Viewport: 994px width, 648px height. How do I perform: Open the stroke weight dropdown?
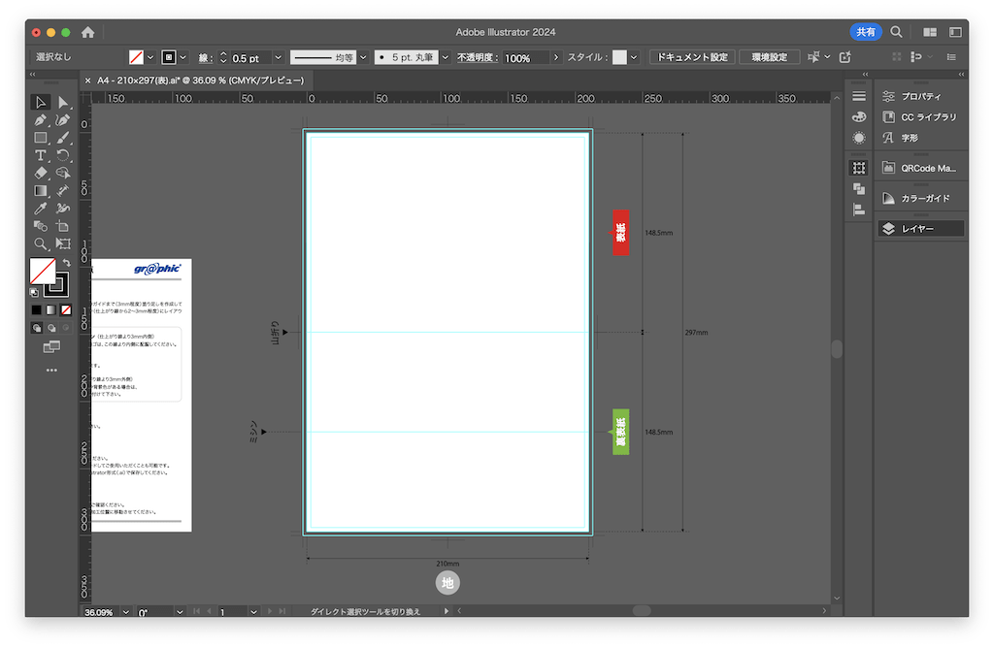[278, 58]
